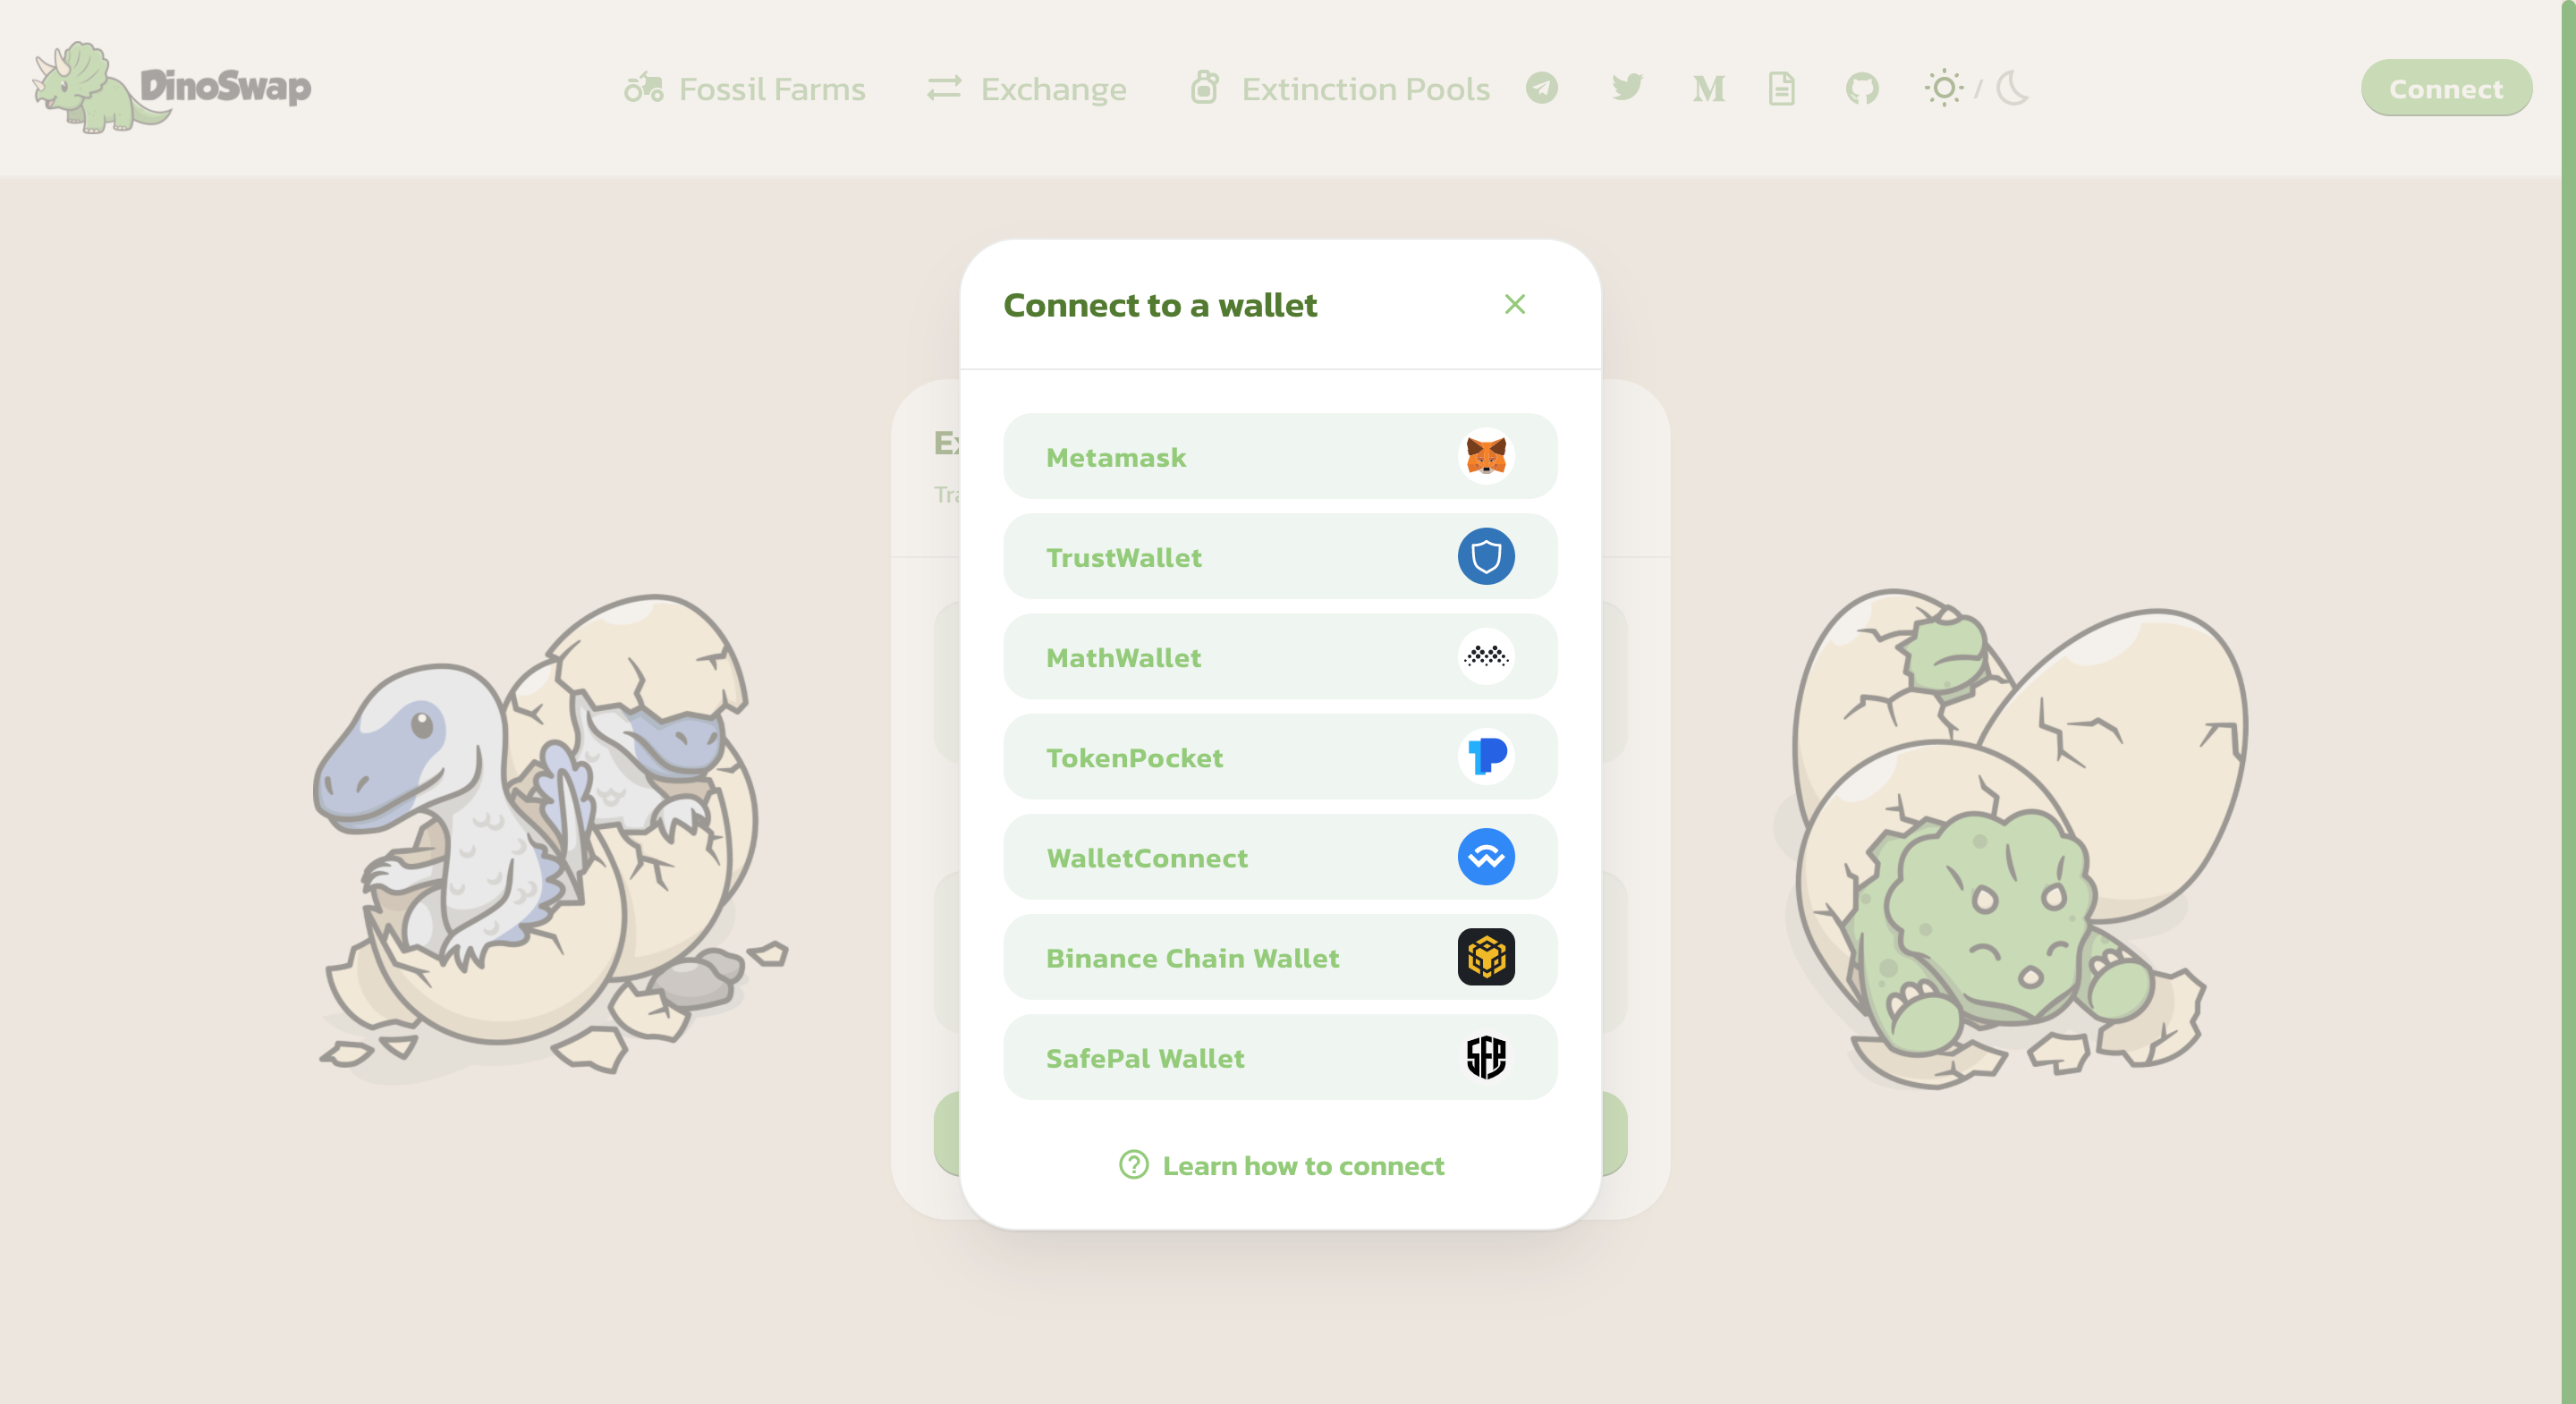This screenshot has width=2576, height=1404.
Task: Open the Twitter bird icon
Action: 1627,88
